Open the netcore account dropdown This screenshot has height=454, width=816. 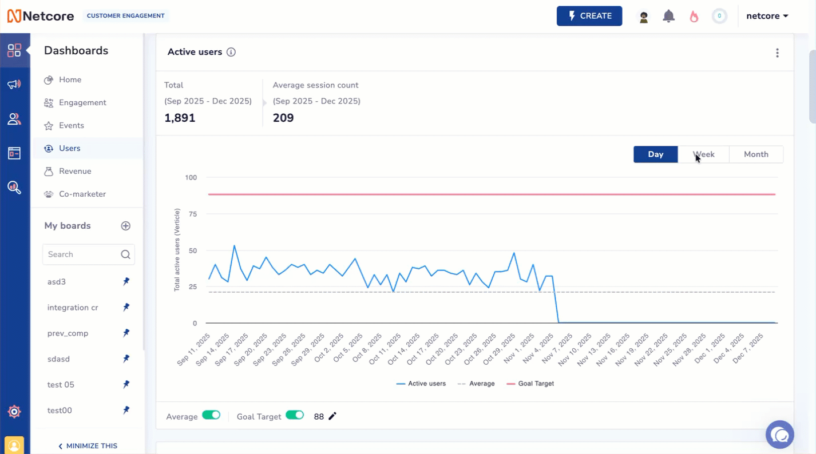(x=767, y=15)
